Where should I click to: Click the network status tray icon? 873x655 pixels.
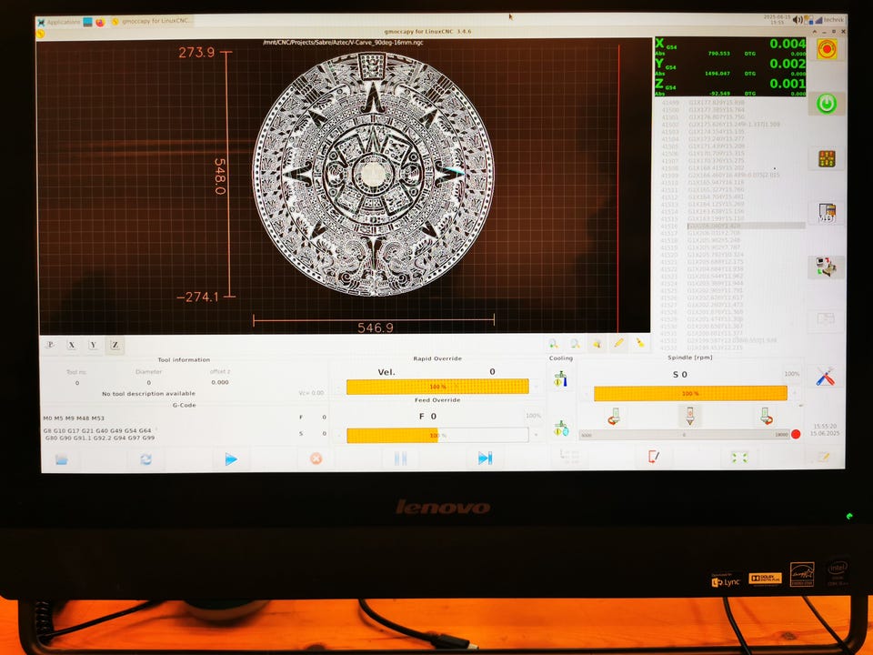(x=818, y=20)
